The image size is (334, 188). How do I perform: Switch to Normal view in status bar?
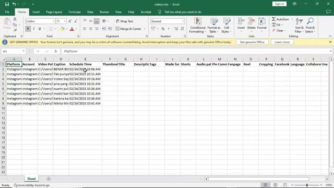click(266, 185)
